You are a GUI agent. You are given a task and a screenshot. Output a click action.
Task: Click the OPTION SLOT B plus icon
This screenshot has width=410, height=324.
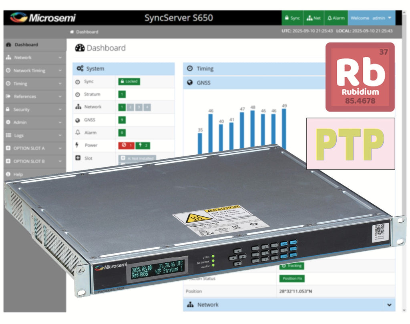(8, 161)
